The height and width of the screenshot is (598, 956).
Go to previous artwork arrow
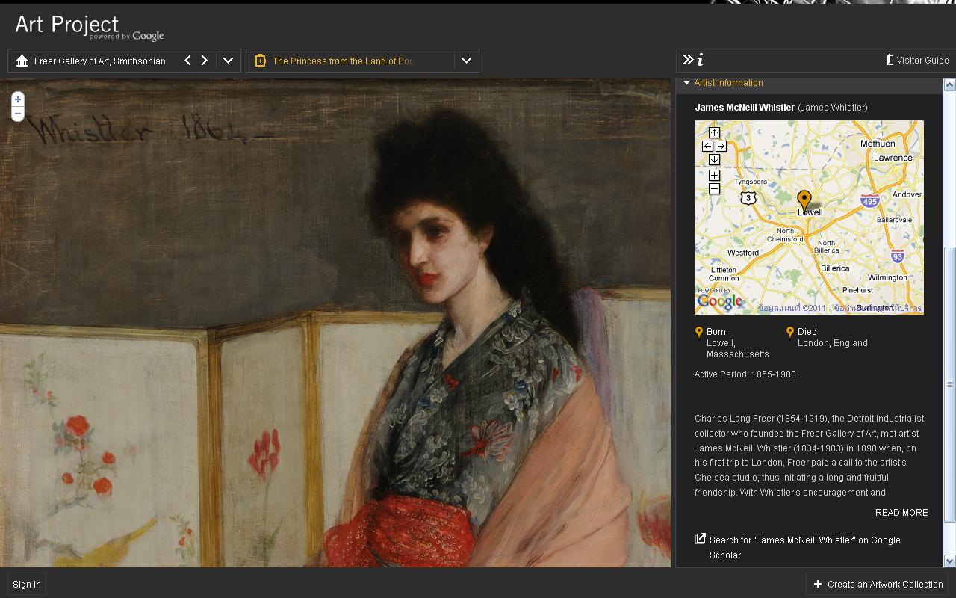point(187,61)
